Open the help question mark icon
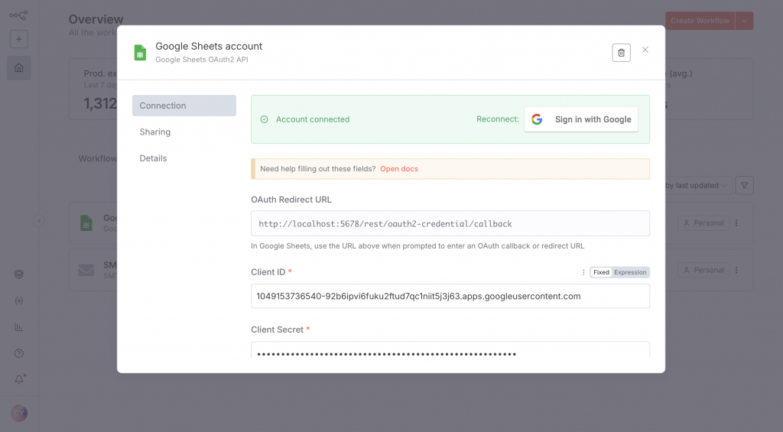 tap(19, 353)
